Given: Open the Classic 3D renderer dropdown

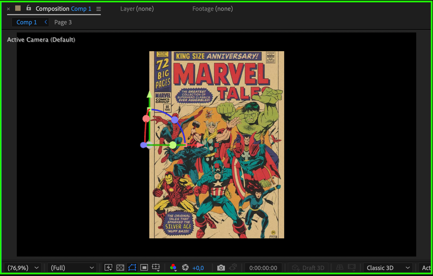Looking at the screenshot, I should click(388, 268).
